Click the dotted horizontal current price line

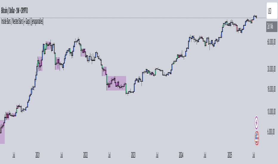tap(133, 18)
